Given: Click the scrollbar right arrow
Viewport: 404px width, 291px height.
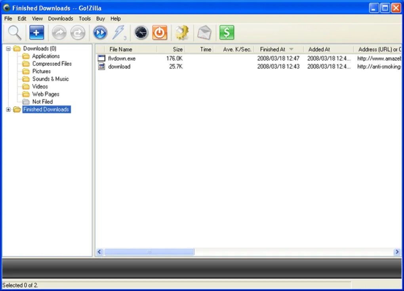Looking at the screenshot, I should coord(397,252).
